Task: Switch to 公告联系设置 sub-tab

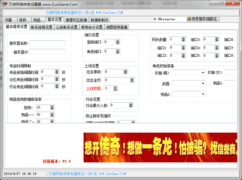Action: (x=67, y=27)
